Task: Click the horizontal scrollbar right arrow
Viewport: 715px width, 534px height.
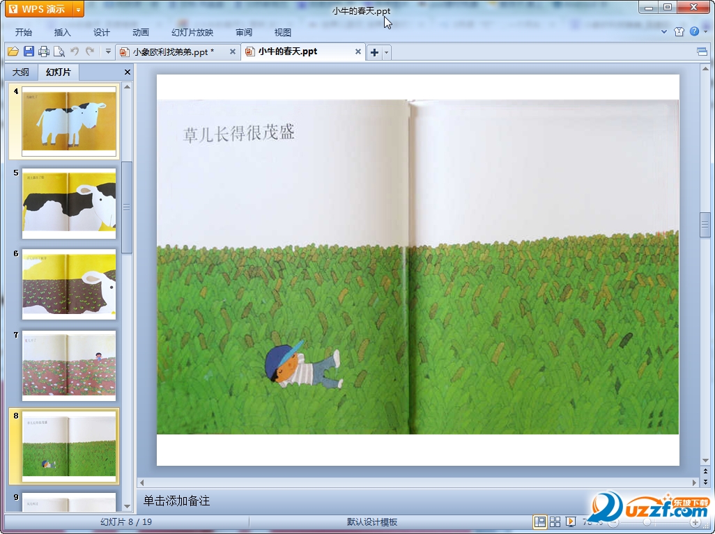Action: (695, 482)
